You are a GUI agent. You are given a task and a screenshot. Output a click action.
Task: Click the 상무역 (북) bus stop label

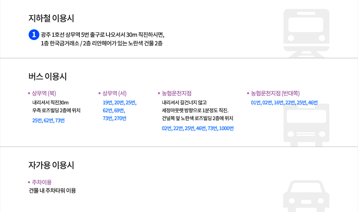click(x=44, y=93)
